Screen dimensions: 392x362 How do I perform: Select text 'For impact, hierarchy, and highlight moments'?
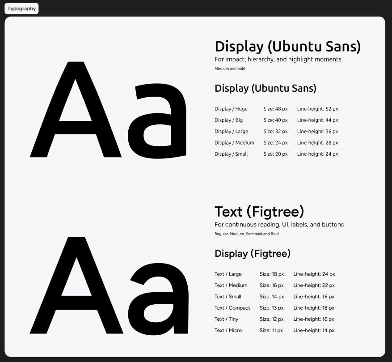278,60
